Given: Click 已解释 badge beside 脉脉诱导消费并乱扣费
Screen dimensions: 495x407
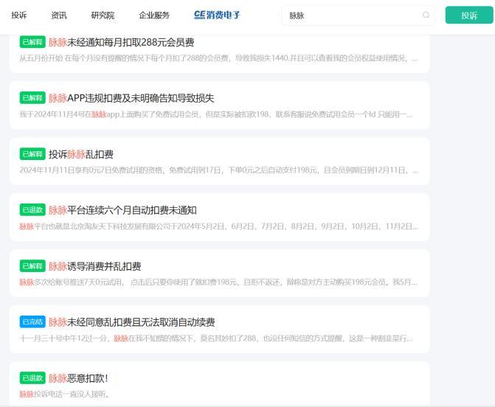Looking at the screenshot, I should (32, 266).
